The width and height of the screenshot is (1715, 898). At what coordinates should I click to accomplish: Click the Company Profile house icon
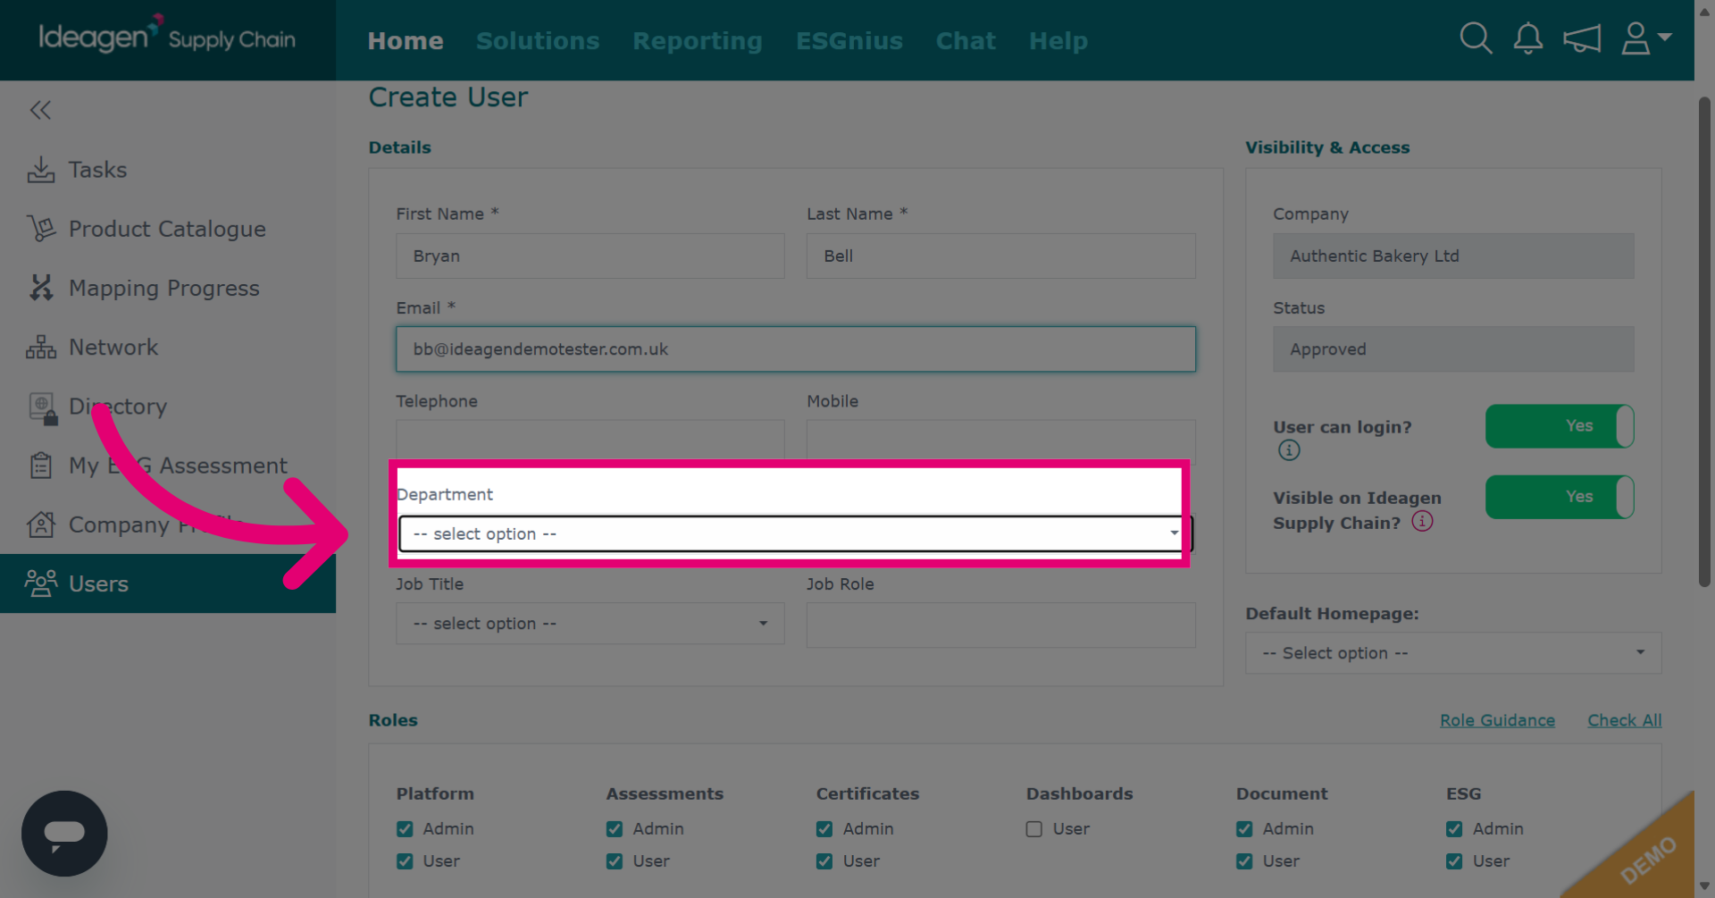[x=41, y=525]
